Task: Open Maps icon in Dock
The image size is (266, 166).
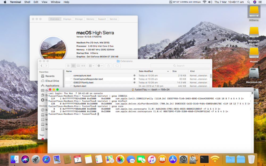Action: click(x=109, y=159)
